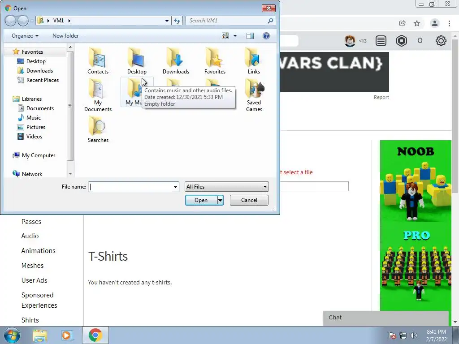This screenshot has width=459, height=344.
Task: Open Chrome profile account icon
Action: [x=435, y=23]
